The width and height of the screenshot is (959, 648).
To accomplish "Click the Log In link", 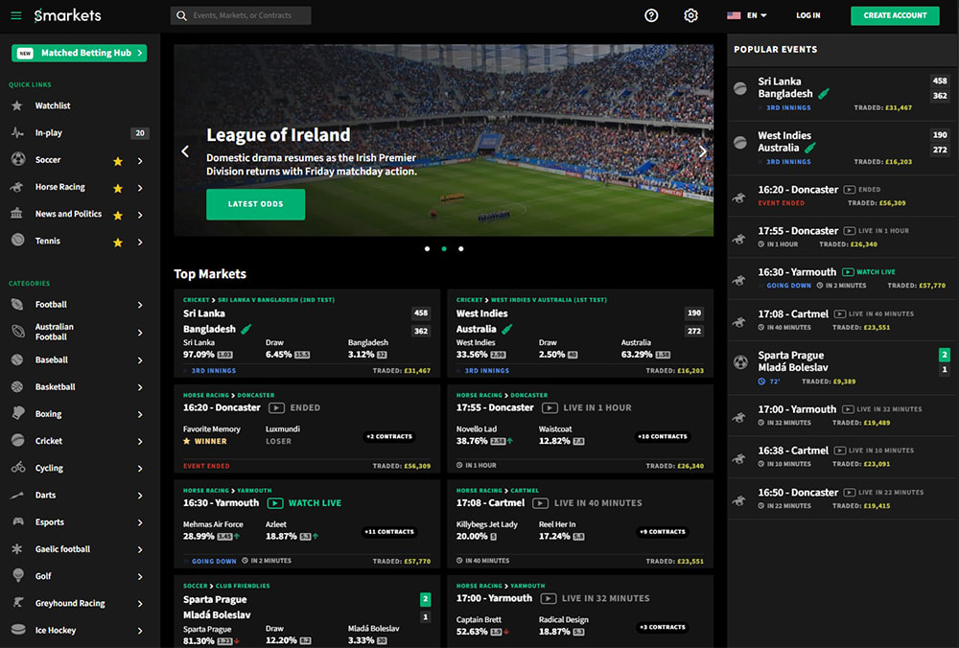I will pos(807,15).
